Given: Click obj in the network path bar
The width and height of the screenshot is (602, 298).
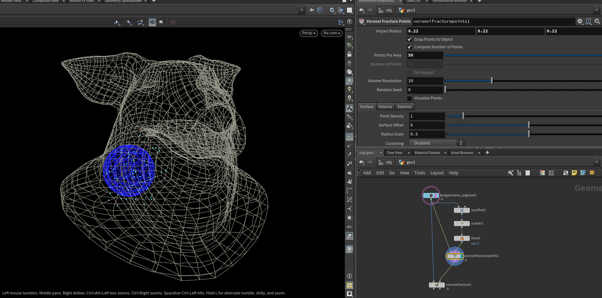Looking at the screenshot, I should coord(389,162).
